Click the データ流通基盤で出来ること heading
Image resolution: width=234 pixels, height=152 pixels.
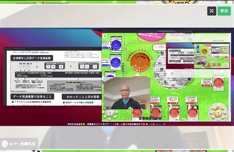[32, 97]
